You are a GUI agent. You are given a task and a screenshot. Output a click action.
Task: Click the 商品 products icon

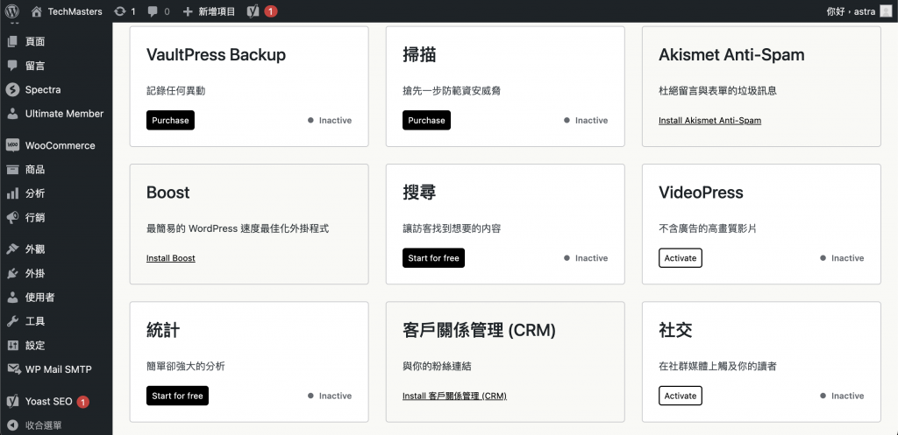point(12,169)
